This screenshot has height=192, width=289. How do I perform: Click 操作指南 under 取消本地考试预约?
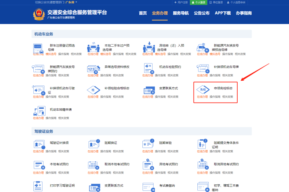click(106, 173)
